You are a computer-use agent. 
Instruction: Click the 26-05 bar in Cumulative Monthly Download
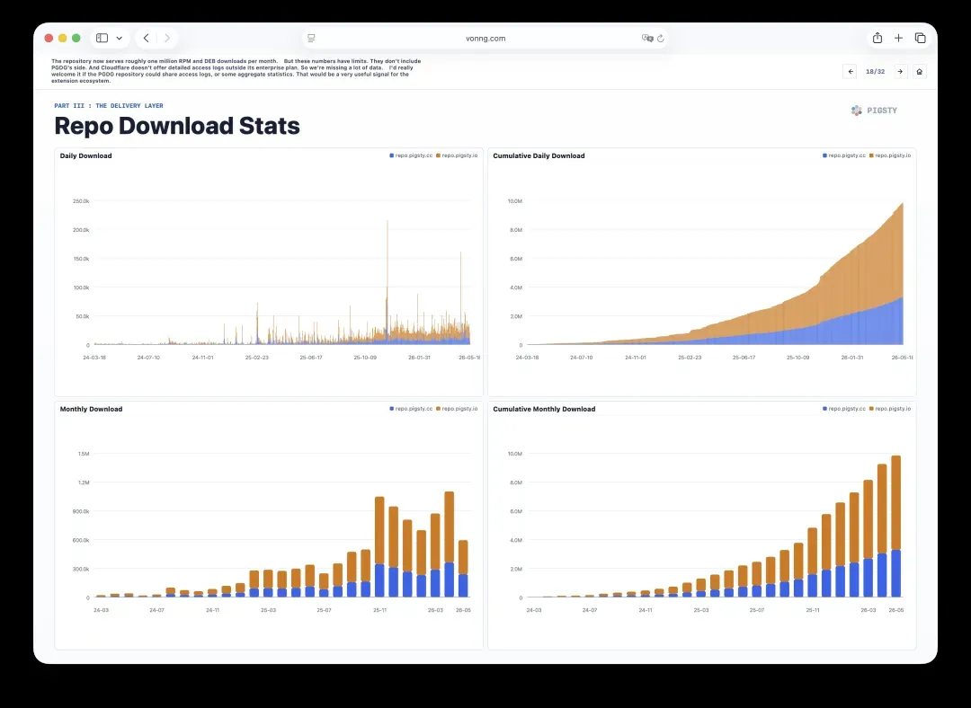coord(896,526)
